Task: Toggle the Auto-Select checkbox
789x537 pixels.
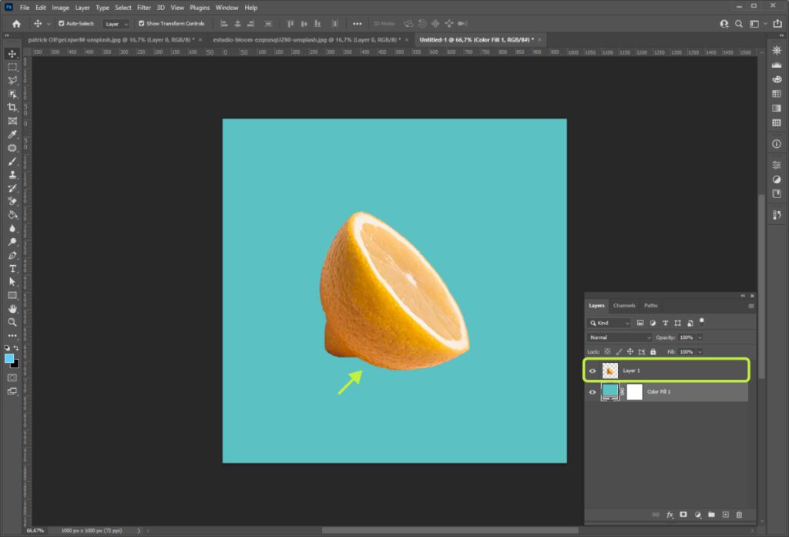Action: 62,23
